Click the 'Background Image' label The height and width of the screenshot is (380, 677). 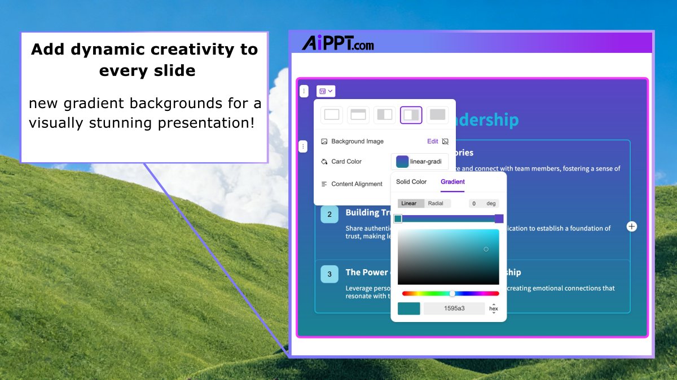click(x=358, y=141)
